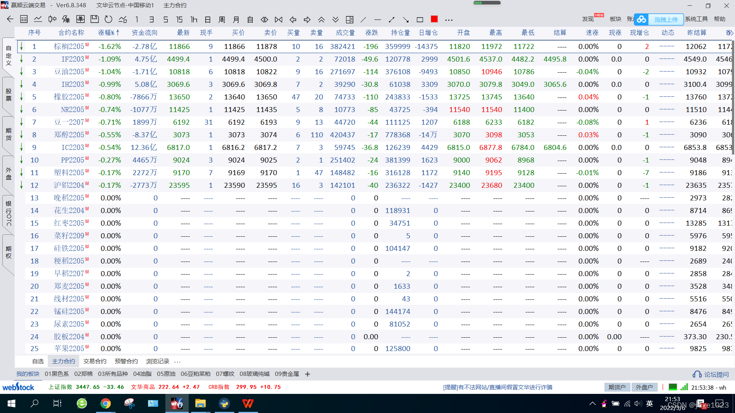Select the IF2203 contract row
This screenshot has height=413, width=735.
(374, 59)
